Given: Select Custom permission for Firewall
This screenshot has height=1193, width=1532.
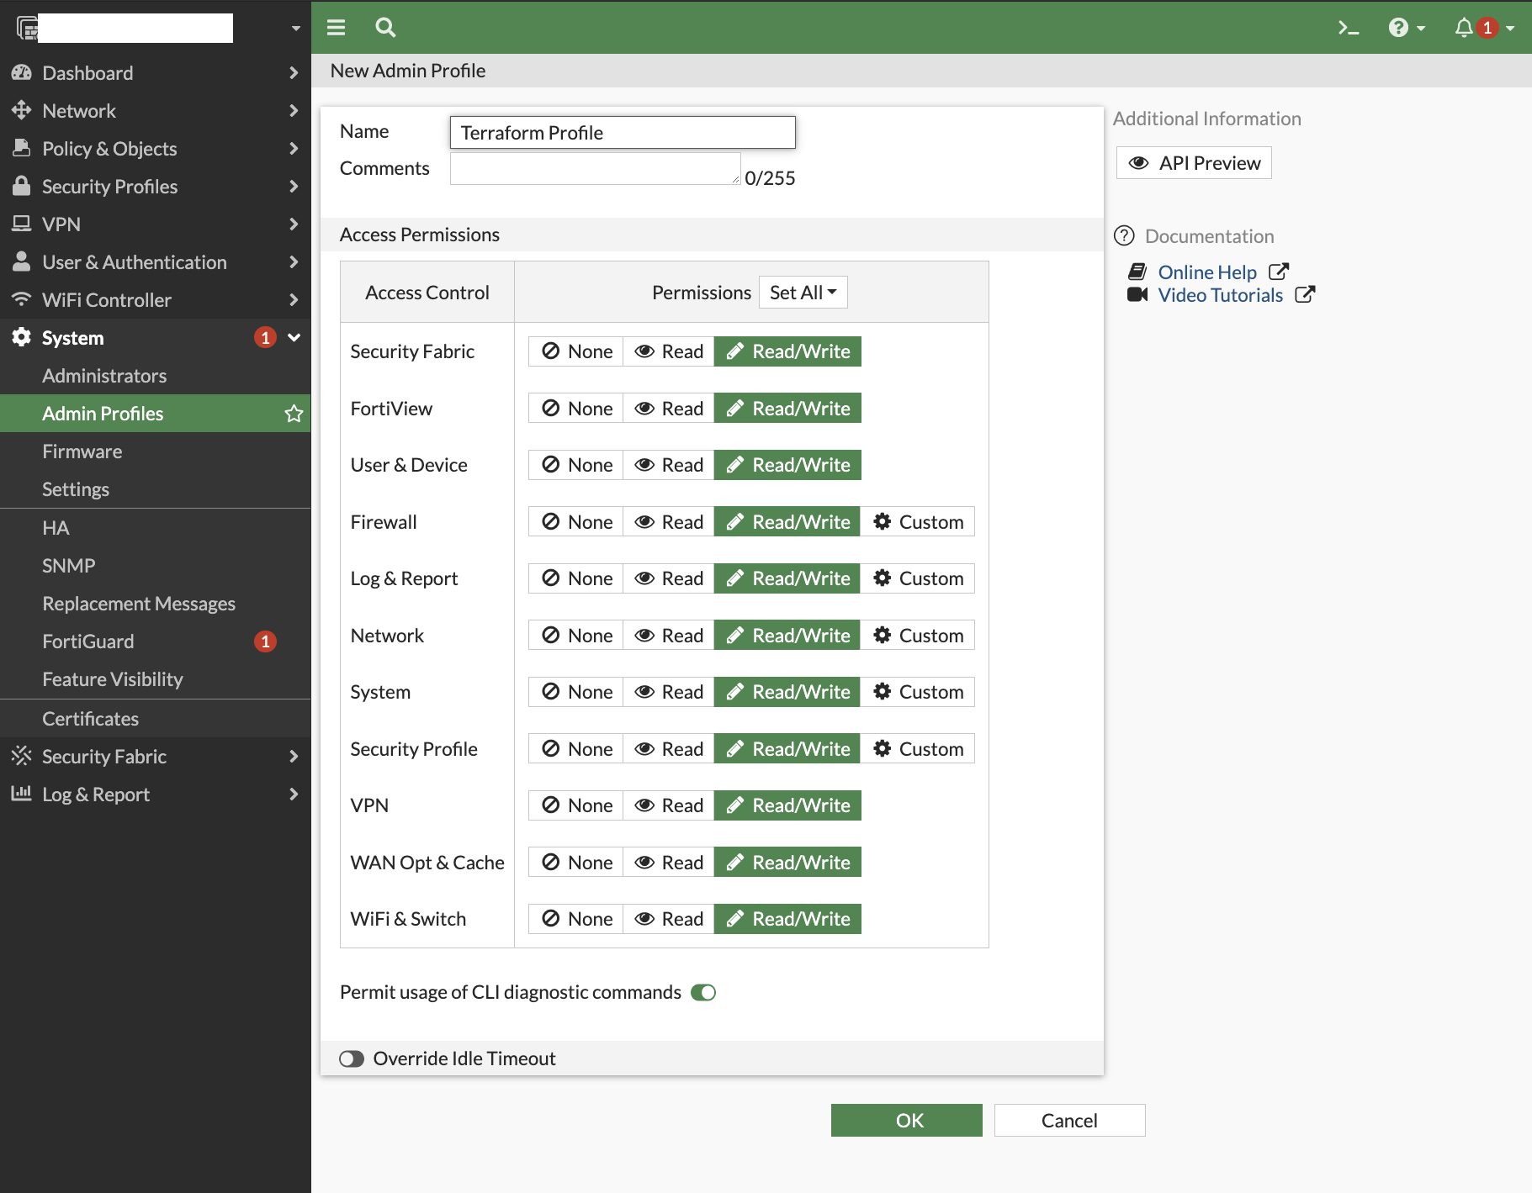Looking at the screenshot, I should [x=918, y=522].
